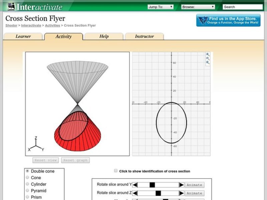Click right arrow on Rotate slice around Y
267x200 pixels.
[x=181, y=185]
